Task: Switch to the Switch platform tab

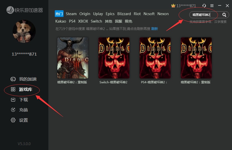Action: click(96, 21)
